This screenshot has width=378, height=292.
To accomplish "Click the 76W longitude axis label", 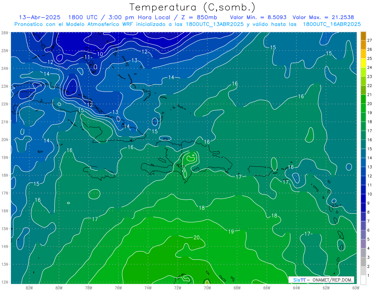I will pyautogui.click(x=118, y=287).
